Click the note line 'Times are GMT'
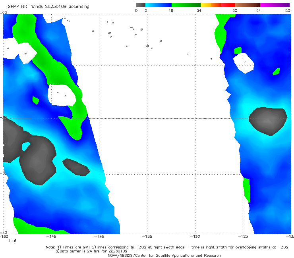The height and width of the screenshot is (258, 294). pos(77,247)
